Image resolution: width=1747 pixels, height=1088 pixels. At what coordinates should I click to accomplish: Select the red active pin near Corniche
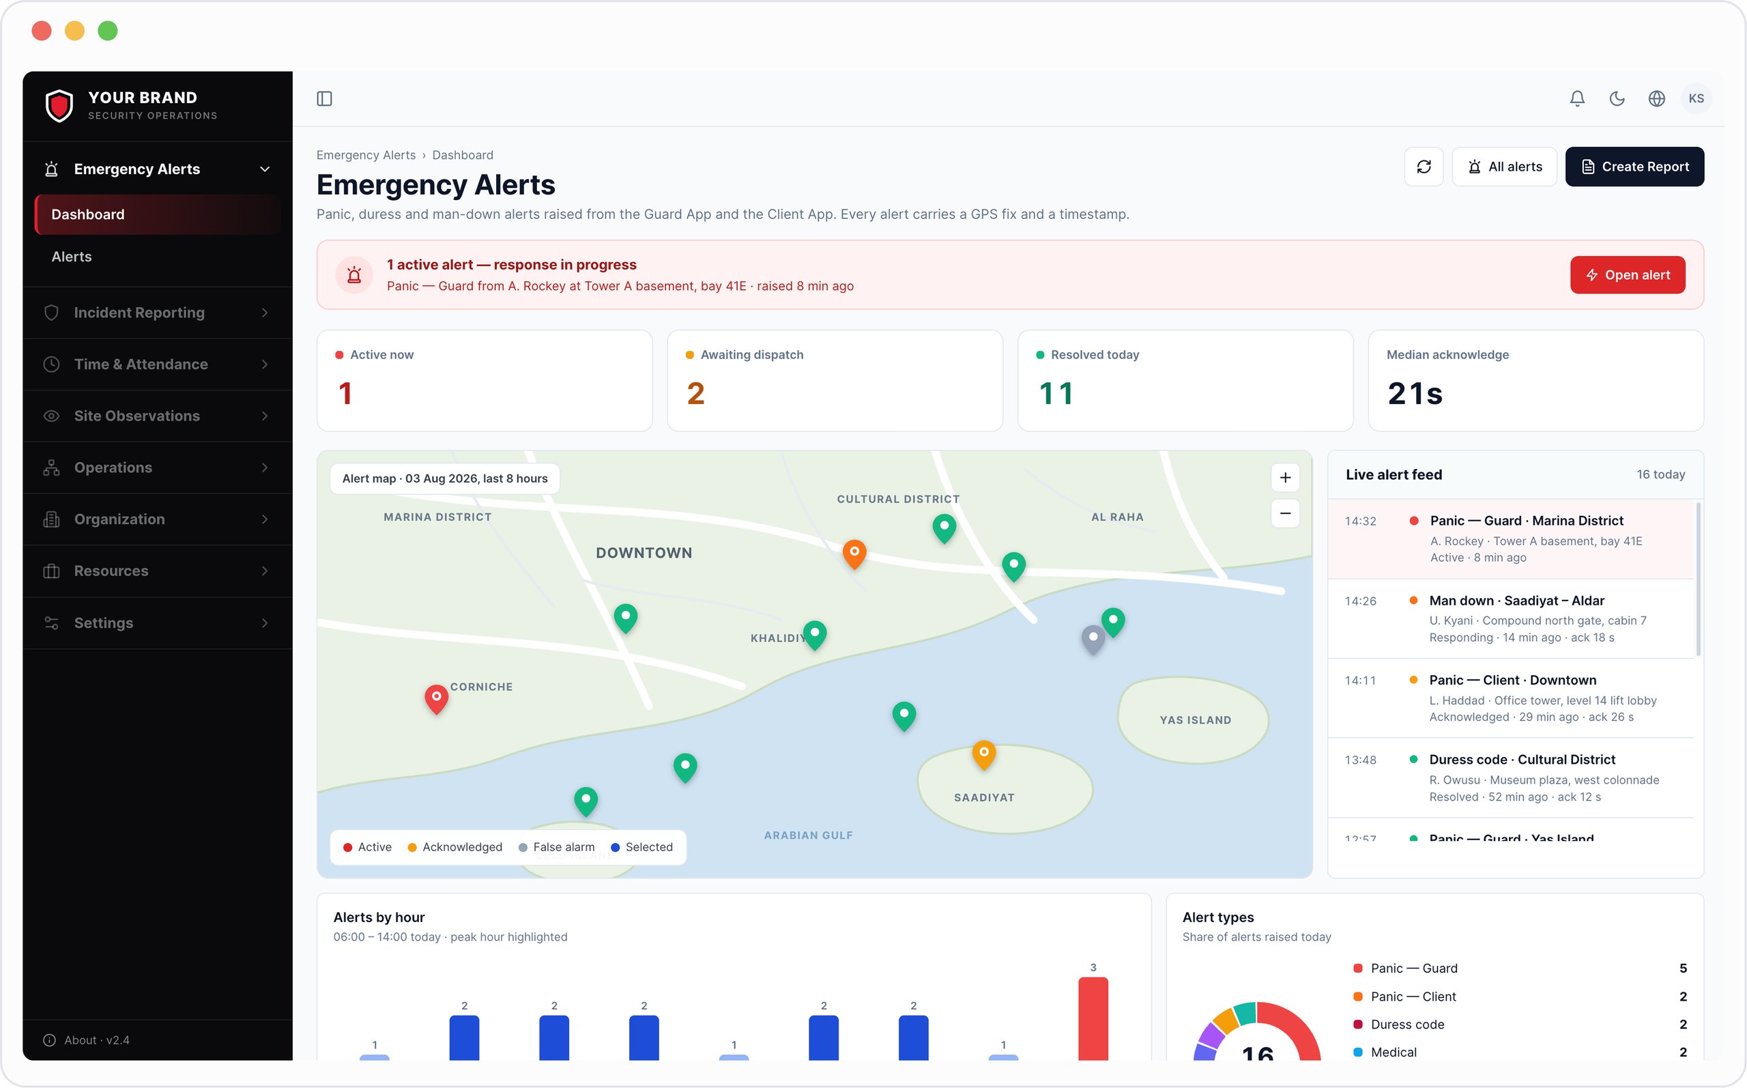coord(436,699)
